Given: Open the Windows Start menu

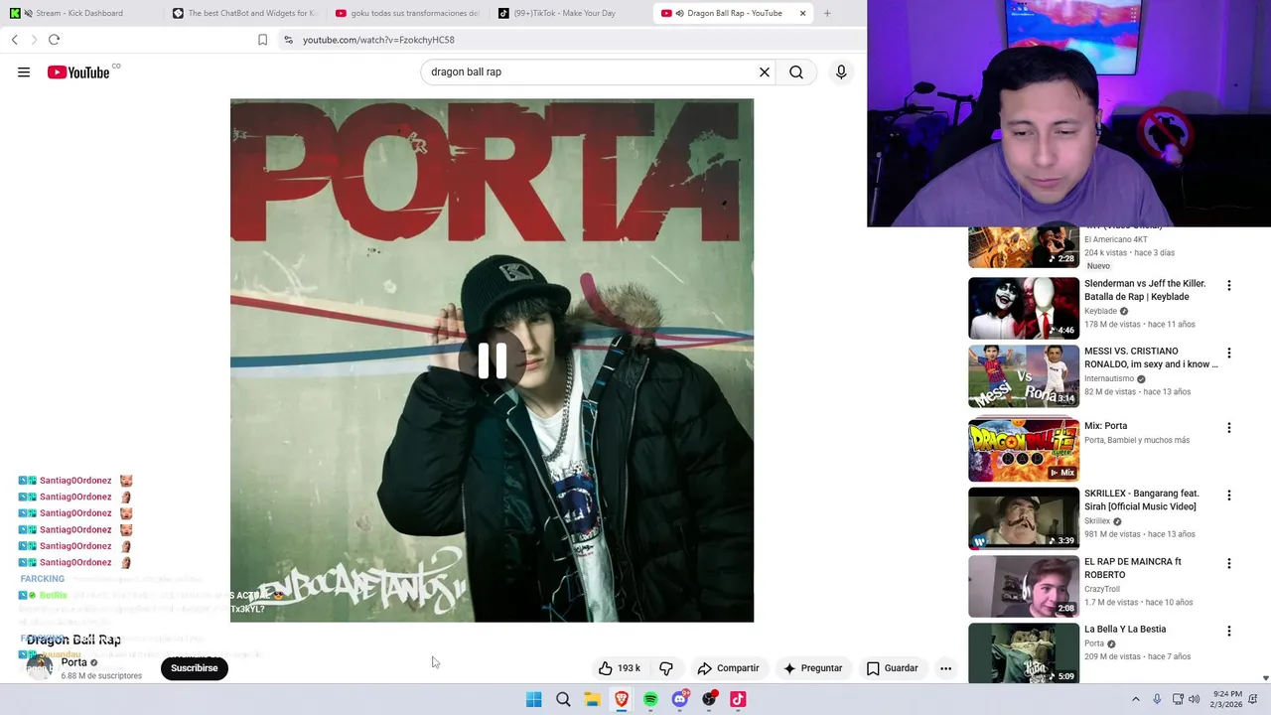Looking at the screenshot, I should tap(533, 699).
